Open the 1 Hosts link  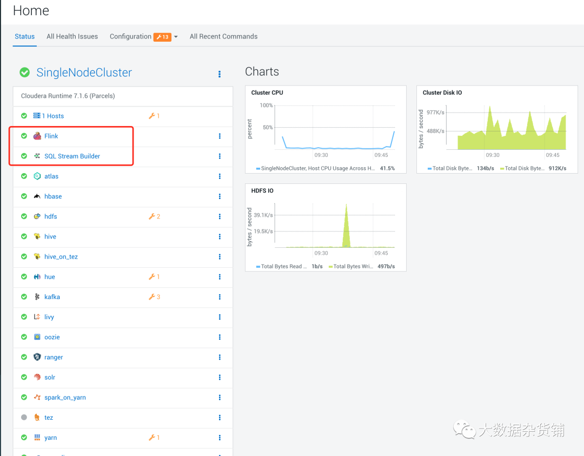(x=53, y=116)
